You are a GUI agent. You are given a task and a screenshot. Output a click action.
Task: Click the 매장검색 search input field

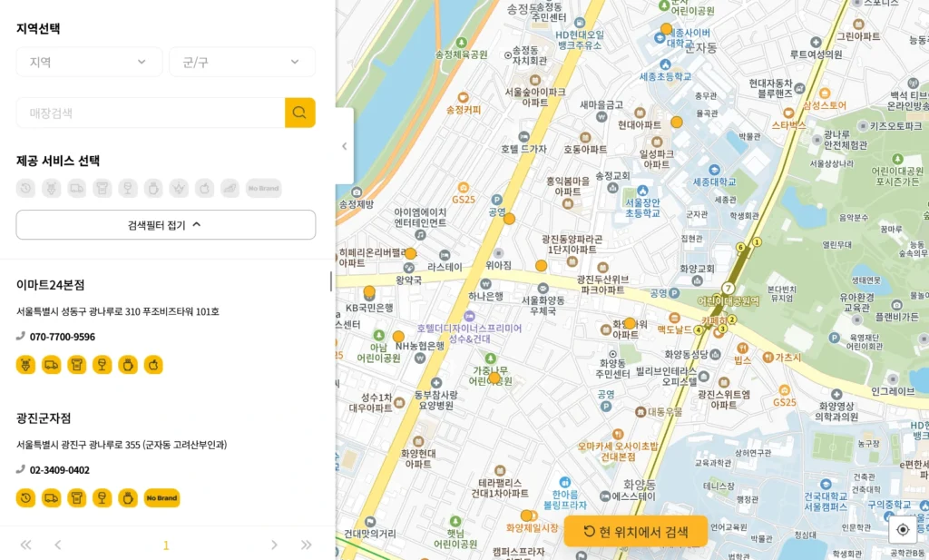coord(150,113)
